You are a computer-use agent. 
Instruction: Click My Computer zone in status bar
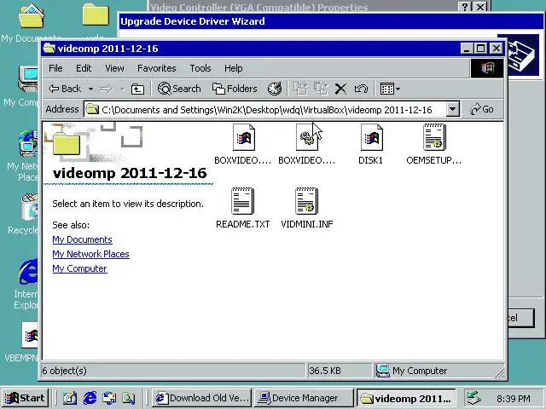pyautogui.click(x=411, y=371)
